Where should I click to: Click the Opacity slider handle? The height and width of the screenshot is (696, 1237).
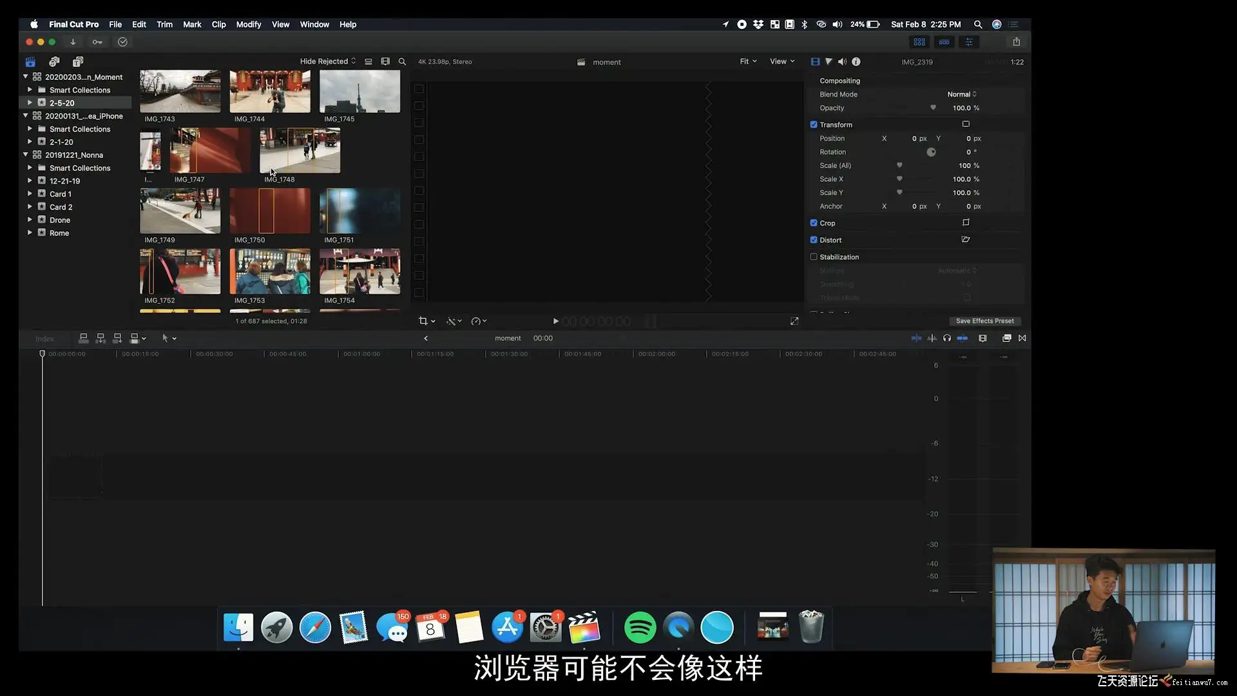coord(933,108)
